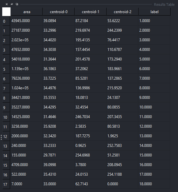Click centroid-1 cell 62.7143

coord(90,184)
